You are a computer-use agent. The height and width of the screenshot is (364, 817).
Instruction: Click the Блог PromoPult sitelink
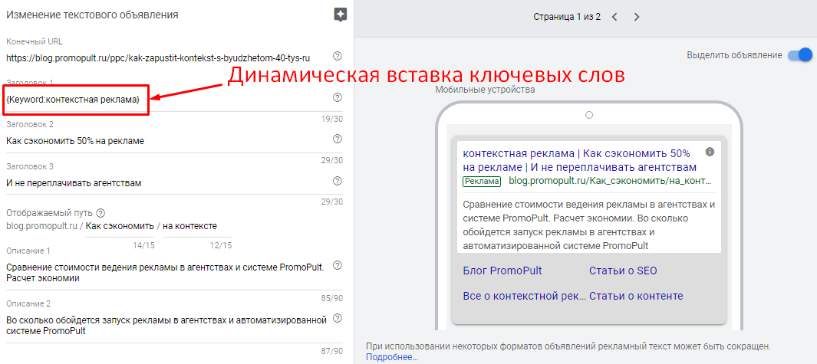[x=502, y=271]
